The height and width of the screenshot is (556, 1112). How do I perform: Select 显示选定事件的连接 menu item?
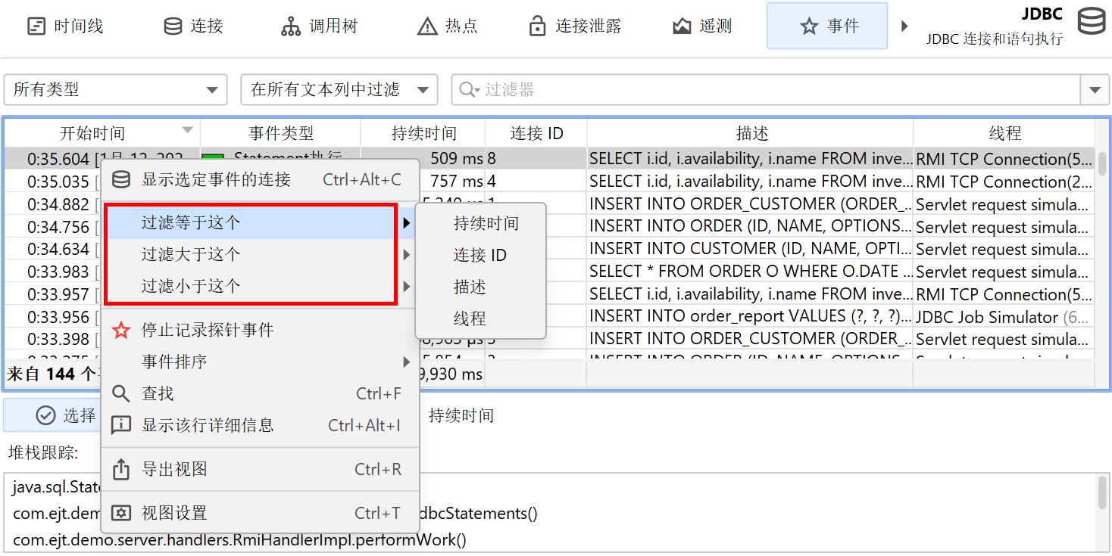(216, 179)
